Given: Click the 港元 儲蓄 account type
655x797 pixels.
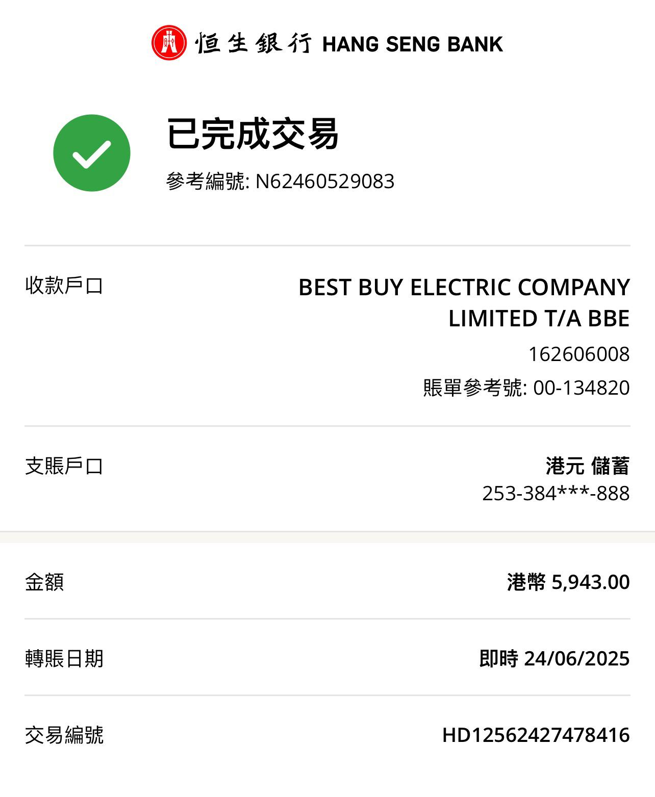Looking at the screenshot, I should pos(587,466).
